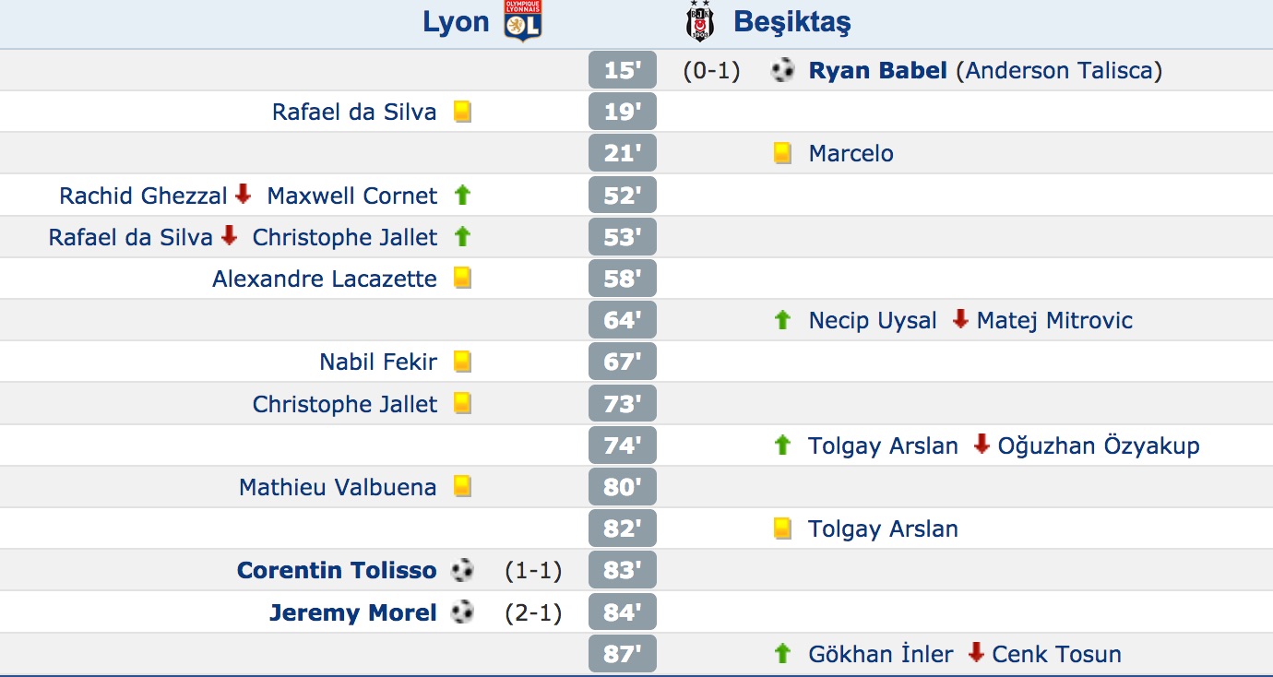
Task: Click the yellow card next to Marcelo
Action: pyautogui.click(x=783, y=153)
